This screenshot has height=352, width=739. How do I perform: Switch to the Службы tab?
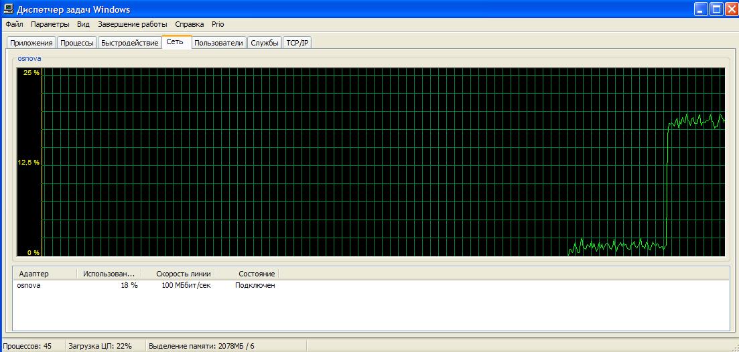264,43
